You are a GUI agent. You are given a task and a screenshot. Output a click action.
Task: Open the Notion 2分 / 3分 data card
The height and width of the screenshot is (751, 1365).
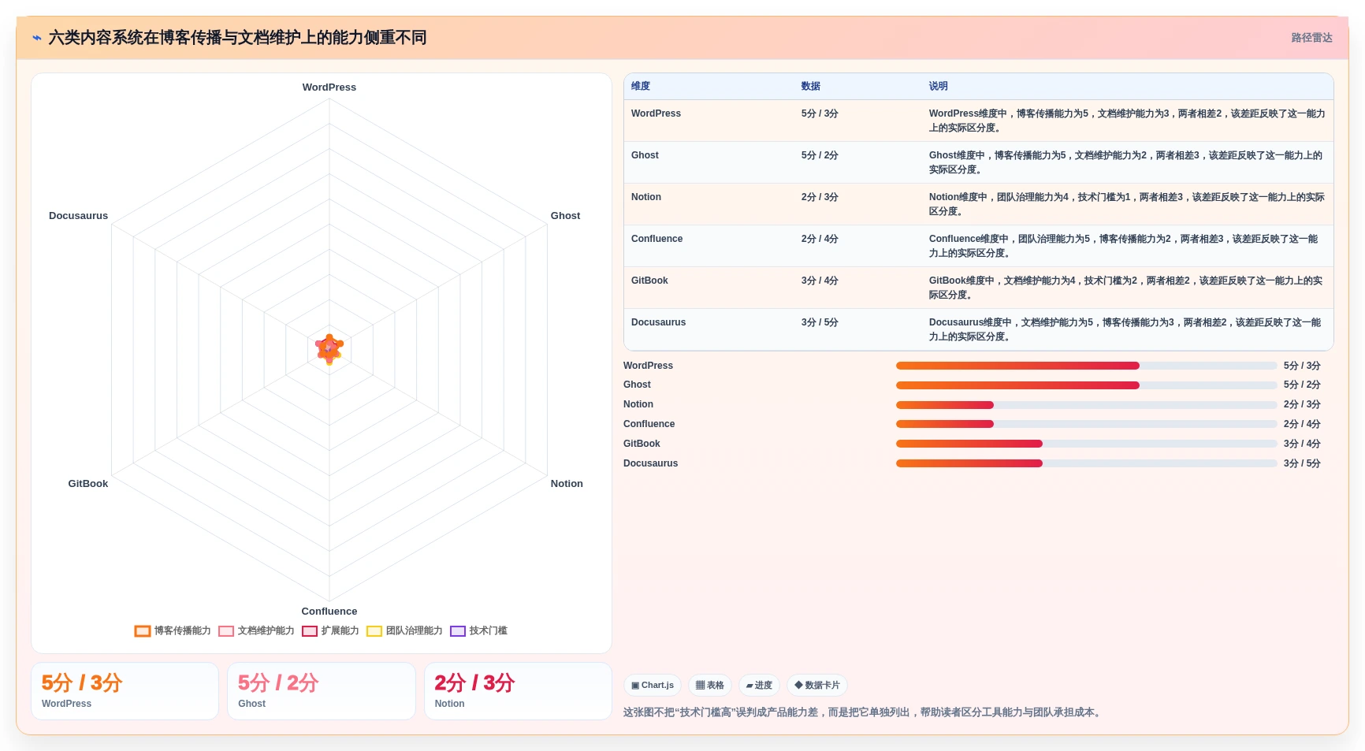518,691
